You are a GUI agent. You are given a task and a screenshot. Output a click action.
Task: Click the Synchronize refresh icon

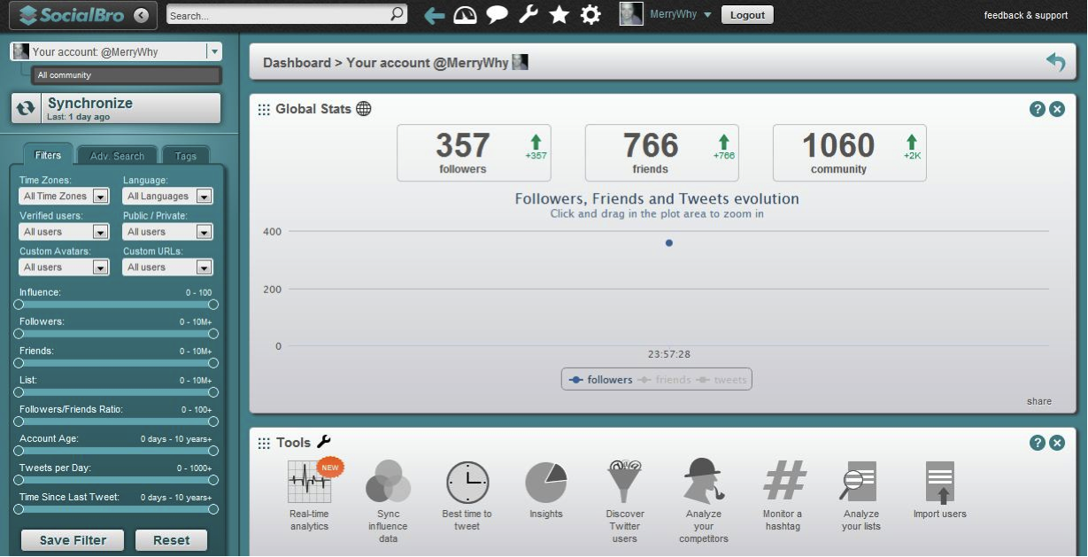click(26, 108)
